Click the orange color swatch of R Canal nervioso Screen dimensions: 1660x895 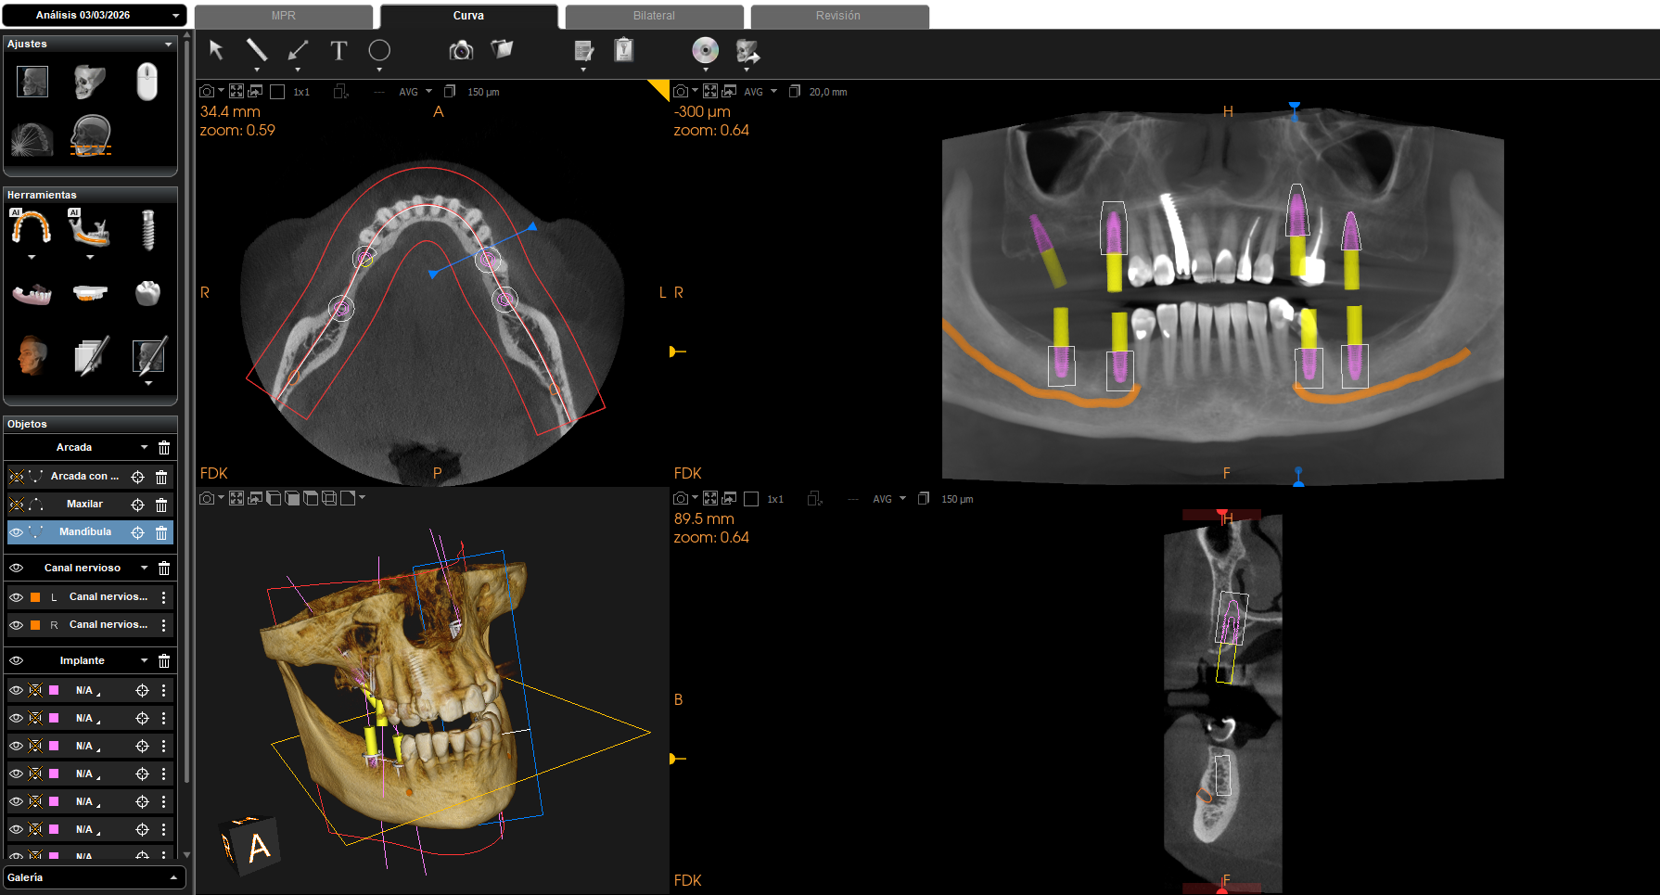click(x=35, y=625)
